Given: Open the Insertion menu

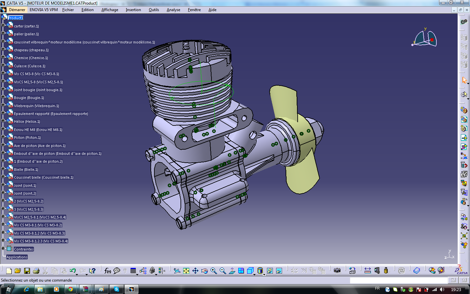Looking at the screenshot, I should point(133,10).
